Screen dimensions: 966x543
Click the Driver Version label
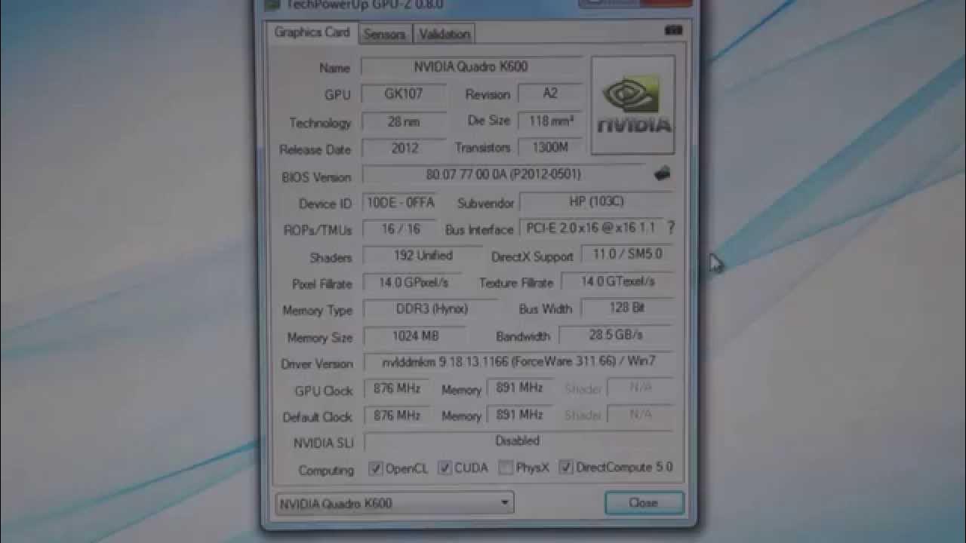coord(317,364)
